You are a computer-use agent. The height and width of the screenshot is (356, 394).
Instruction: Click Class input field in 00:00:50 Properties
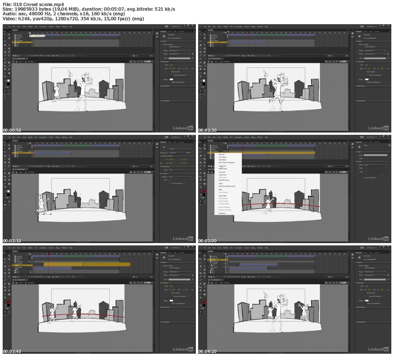coord(179,58)
